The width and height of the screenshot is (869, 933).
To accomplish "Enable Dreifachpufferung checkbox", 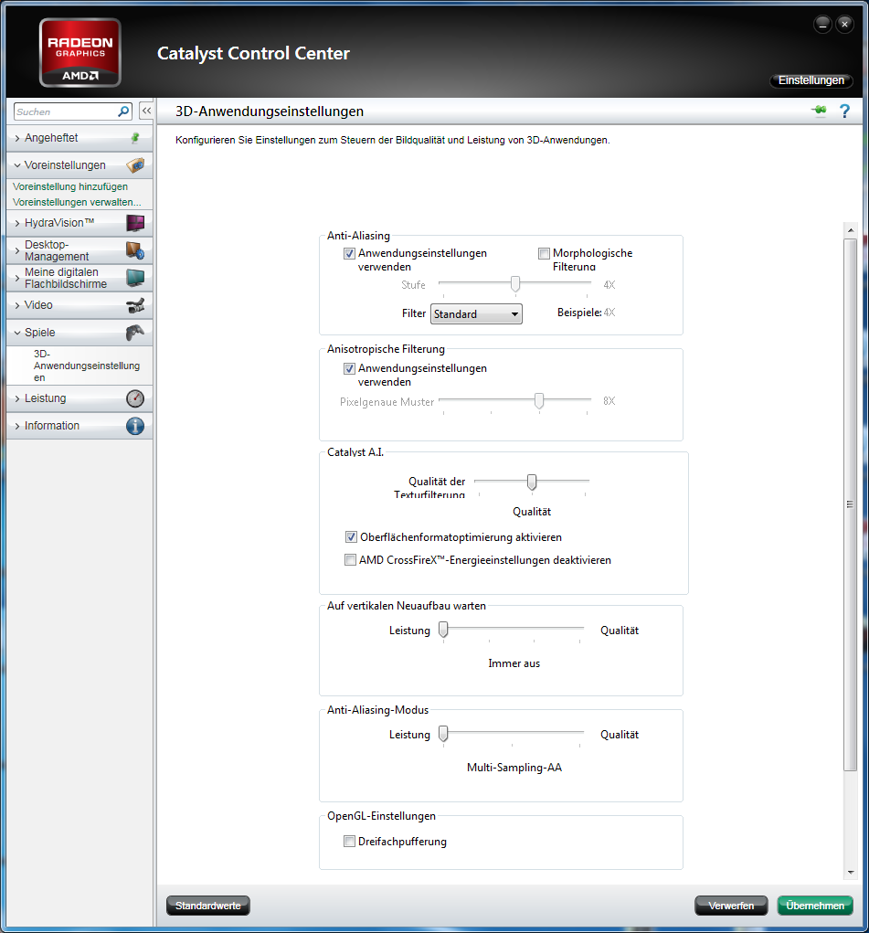I will tap(349, 842).
